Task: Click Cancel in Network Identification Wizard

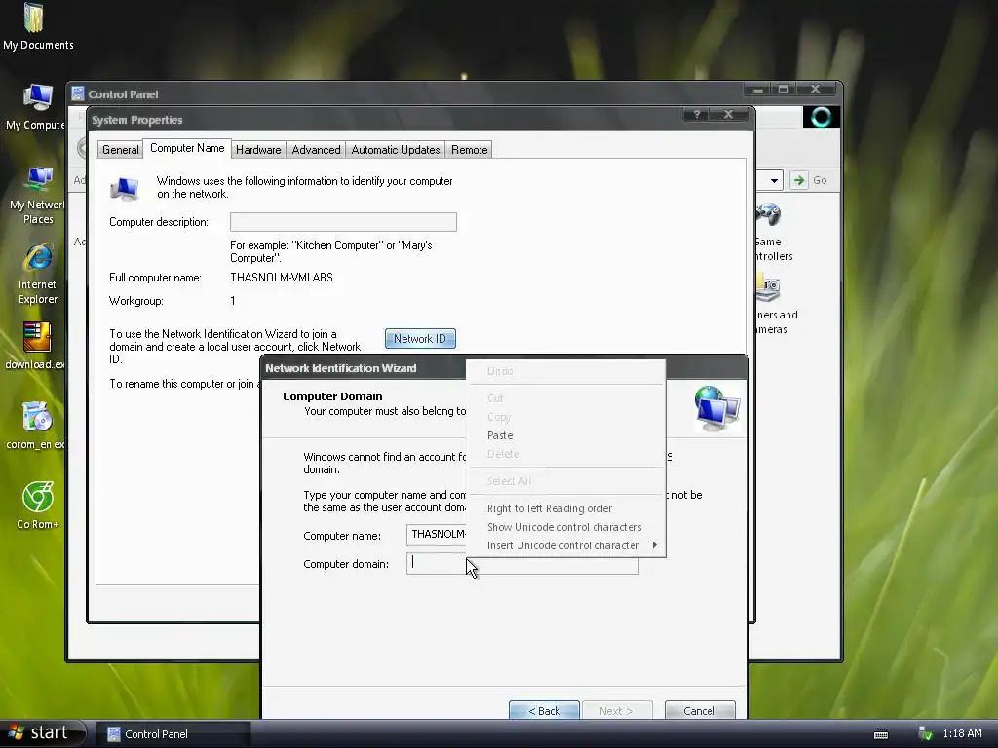Action: click(x=700, y=710)
